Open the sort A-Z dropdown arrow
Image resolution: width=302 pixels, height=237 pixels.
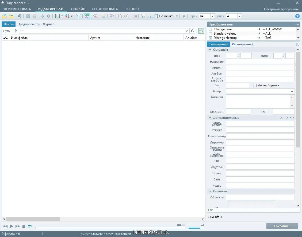pyautogui.click(x=72, y=16)
